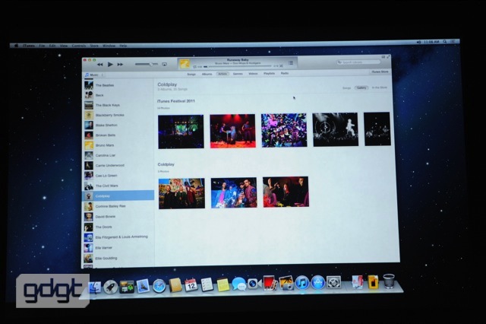Select The Black Keys artist row
The height and width of the screenshot is (324, 486).
(118, 105)
